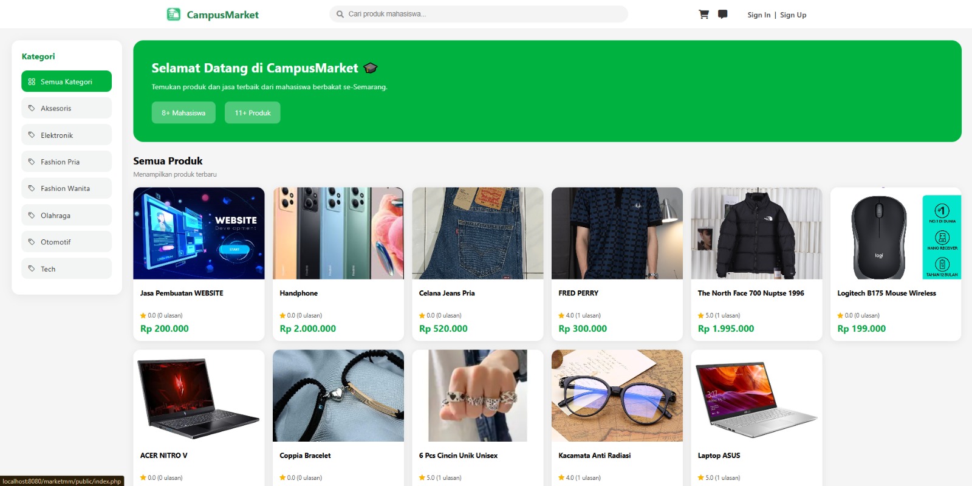The height and width of the screenshot is (486, 972).
Task: Click the Sign In link
Action: (759, 15)
